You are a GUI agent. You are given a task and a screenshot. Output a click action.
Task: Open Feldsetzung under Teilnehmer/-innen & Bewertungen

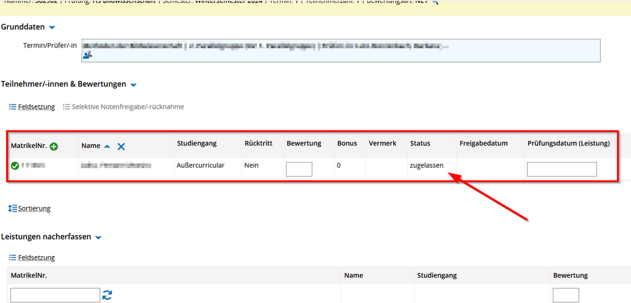pos(36,107)
